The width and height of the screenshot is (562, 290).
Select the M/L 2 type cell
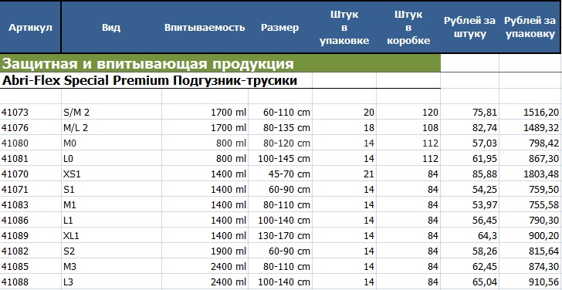111,128
